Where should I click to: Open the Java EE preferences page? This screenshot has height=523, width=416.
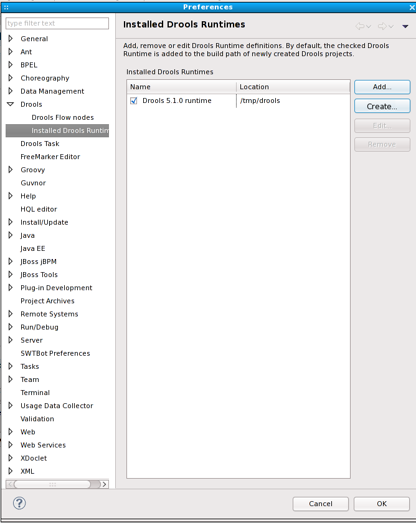tap(32, 248)
